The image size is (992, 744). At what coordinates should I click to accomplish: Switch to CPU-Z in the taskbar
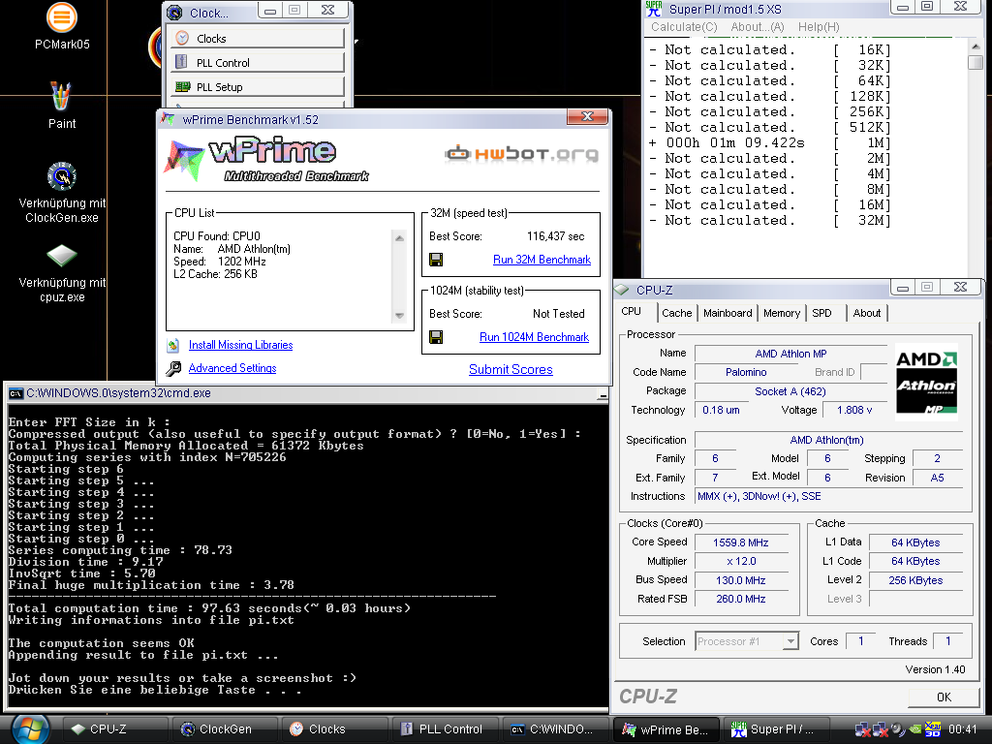(x=116, y=729)
